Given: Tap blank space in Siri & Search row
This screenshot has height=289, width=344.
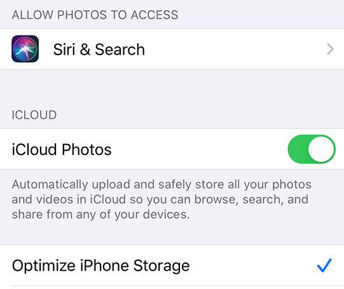Looking at the screenshot, I should [x=235, y=49].
